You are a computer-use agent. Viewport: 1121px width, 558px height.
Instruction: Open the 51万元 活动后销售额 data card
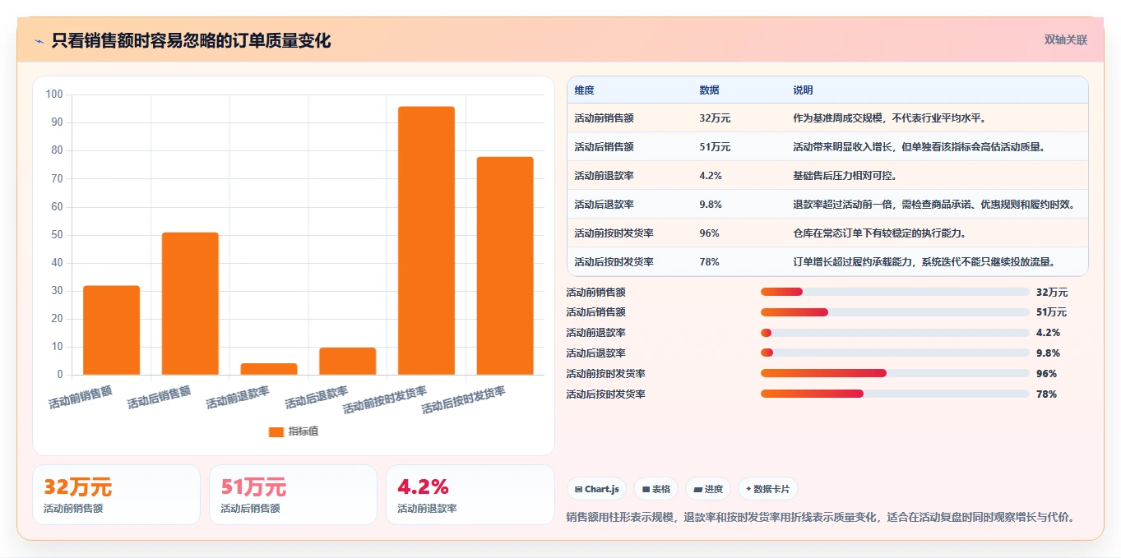pyautogui.click(x=293, y=495)
